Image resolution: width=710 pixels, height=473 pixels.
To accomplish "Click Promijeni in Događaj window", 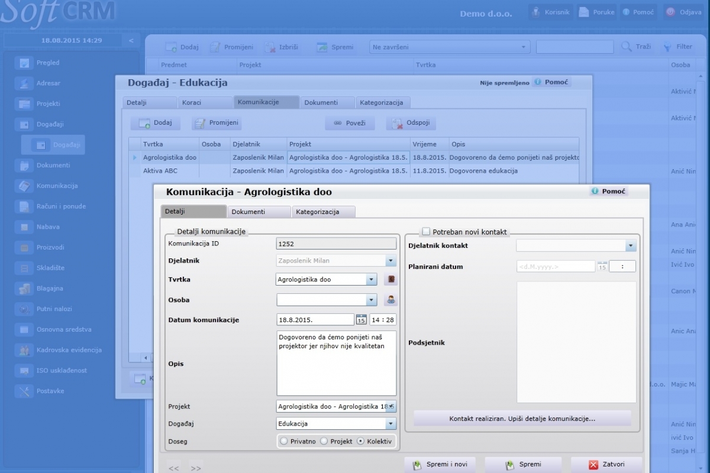I will tap(217, 123).
